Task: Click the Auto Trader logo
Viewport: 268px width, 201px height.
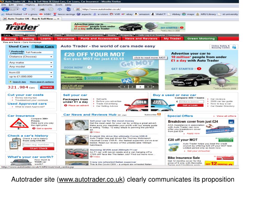Action: 22,27
